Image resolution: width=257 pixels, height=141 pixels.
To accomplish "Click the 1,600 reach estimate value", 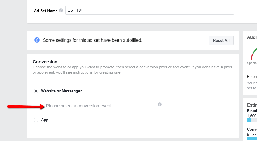I will pyautogui.click(x=252, y=116).
